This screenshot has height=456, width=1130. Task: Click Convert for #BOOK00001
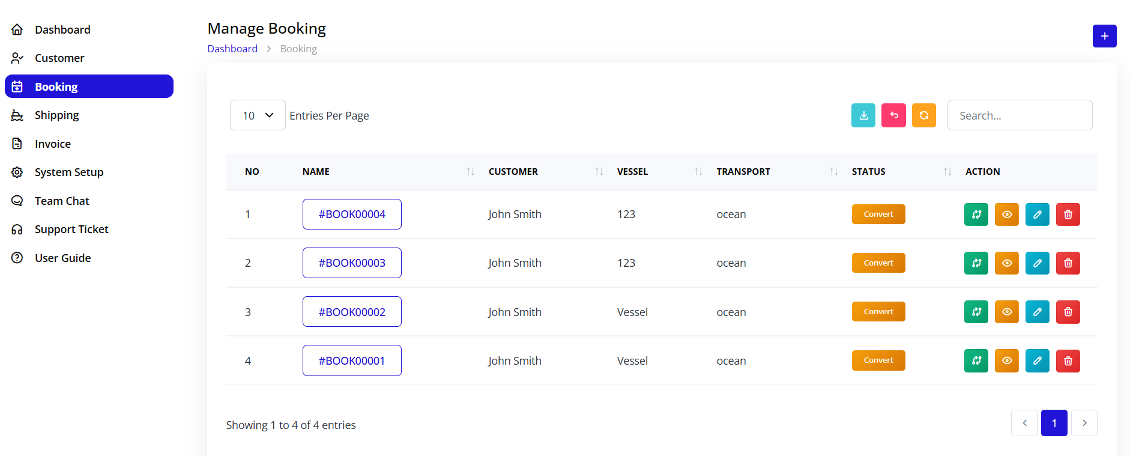(878, 360)
